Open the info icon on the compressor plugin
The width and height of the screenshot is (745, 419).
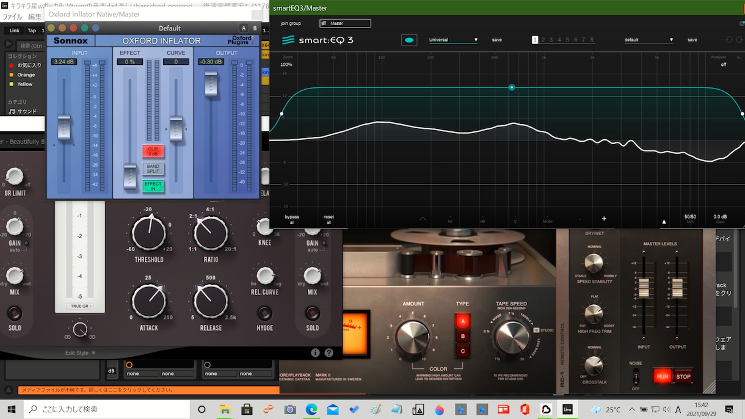click(315, 352)
